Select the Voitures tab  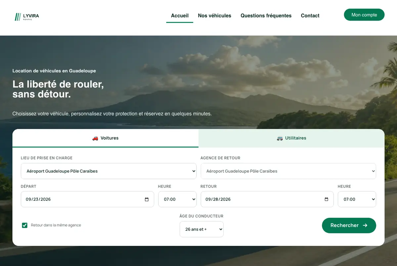pyautogui.click(x=105, y=138)
